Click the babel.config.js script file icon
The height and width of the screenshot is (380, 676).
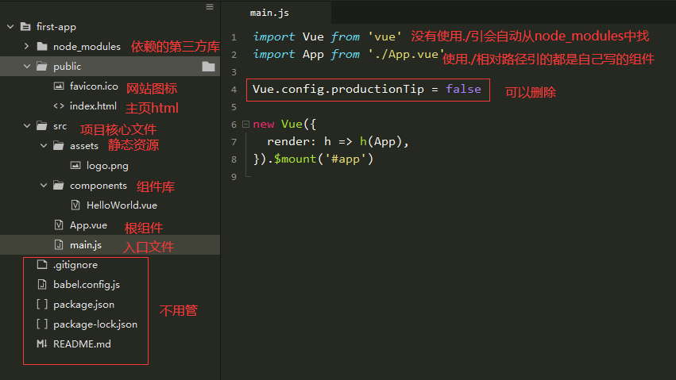coord(42,285)
